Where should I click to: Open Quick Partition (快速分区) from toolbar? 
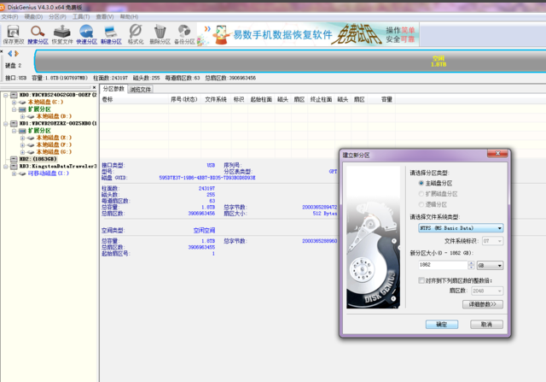click(86, 34)
